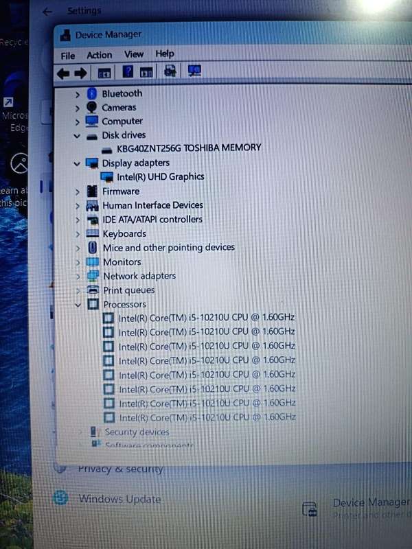Open the View menu

pyautogui.click(x=134, y=54)
